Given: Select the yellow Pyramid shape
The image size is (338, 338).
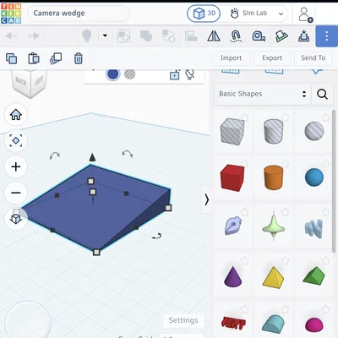Looking at the screenshot, I should coord(273,278).
